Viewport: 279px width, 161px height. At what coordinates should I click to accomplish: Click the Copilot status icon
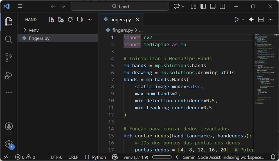click(x=115, y=157)
